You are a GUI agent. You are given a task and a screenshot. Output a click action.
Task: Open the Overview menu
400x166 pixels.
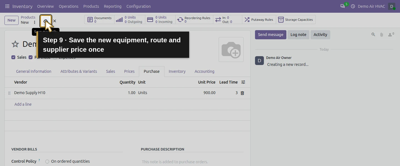tap(46, 6)
